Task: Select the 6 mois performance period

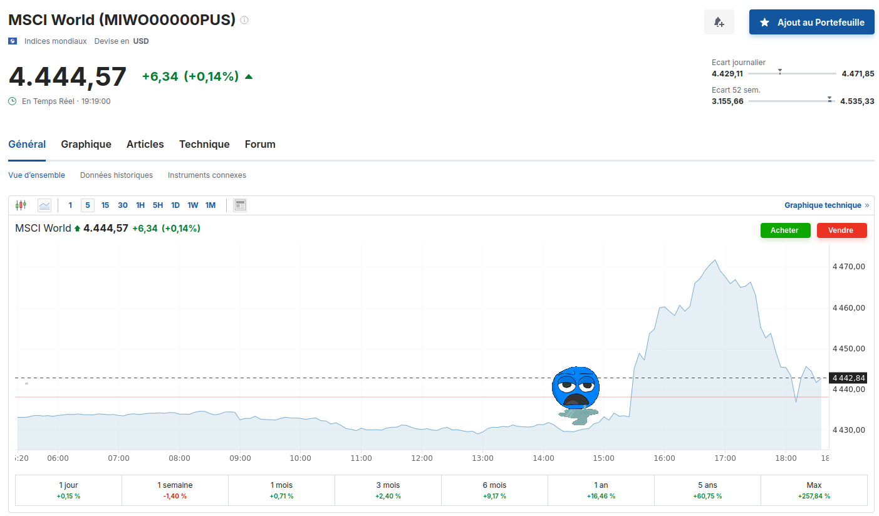Action: coord(495,490)
